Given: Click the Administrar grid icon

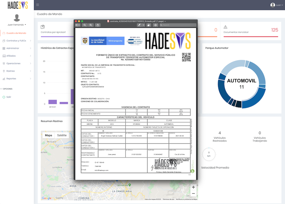Looking at the screenshot, I should tap(4, 48).
